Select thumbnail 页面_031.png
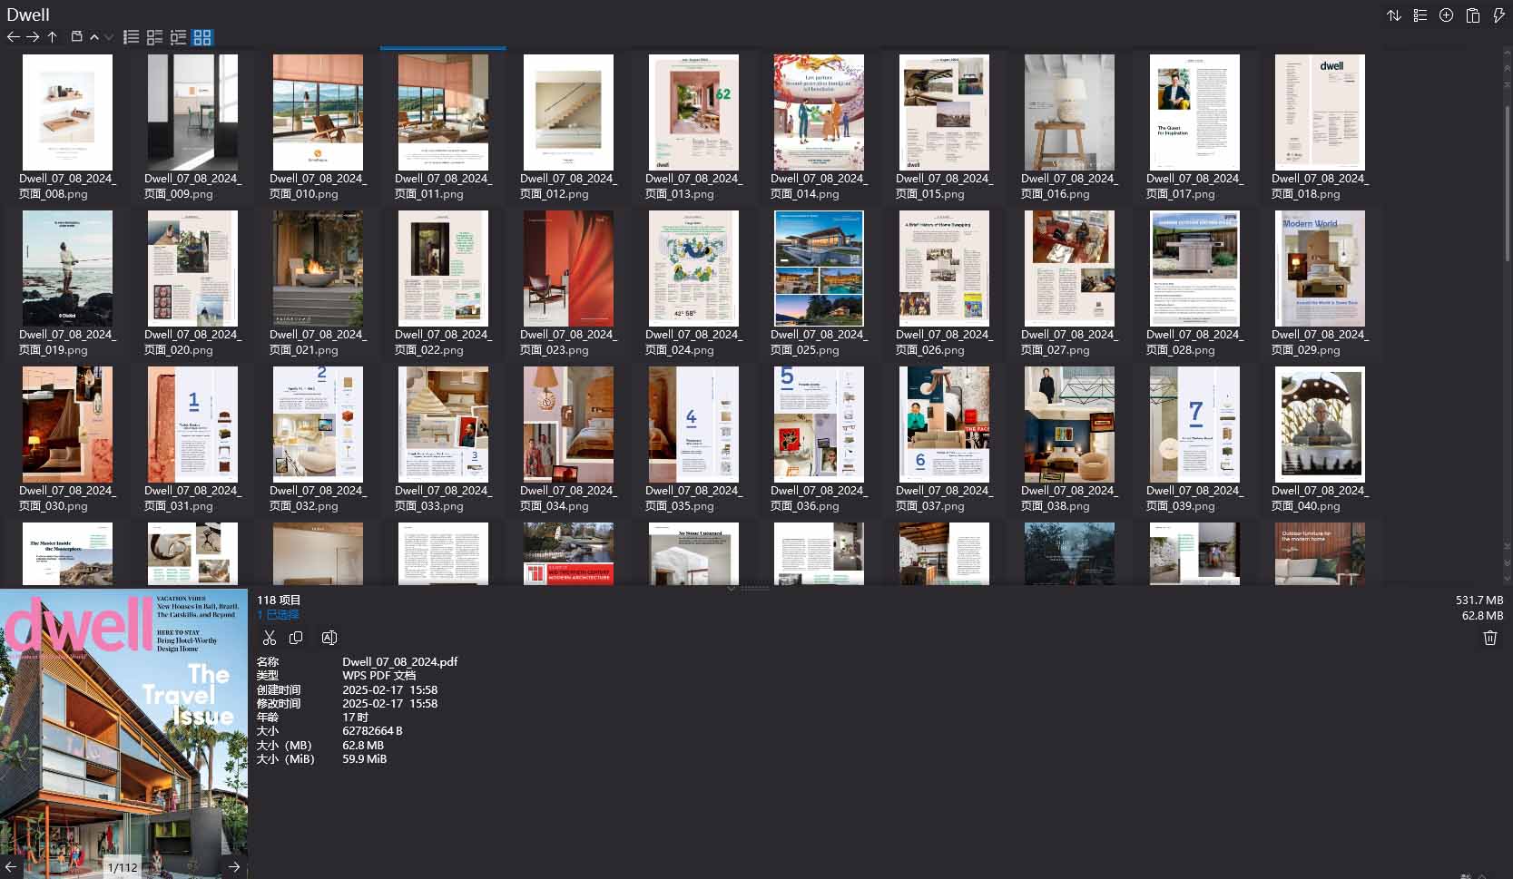 click(192, 425)
